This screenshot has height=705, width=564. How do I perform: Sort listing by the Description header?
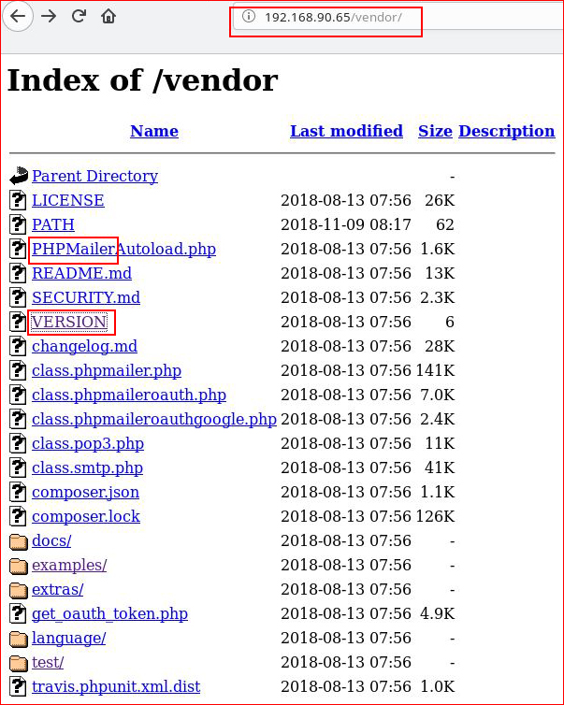tap(506, 132)
